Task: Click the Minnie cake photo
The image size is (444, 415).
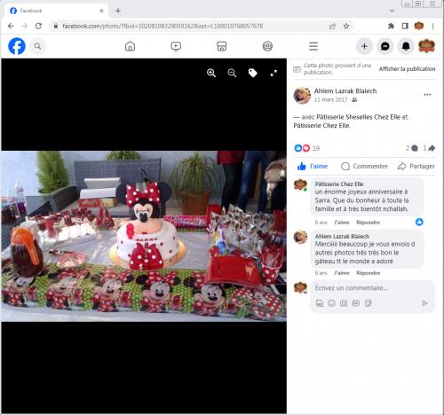Action: click(144, 236)
